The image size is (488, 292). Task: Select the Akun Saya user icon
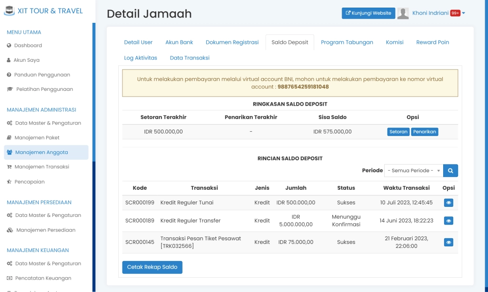10,60
